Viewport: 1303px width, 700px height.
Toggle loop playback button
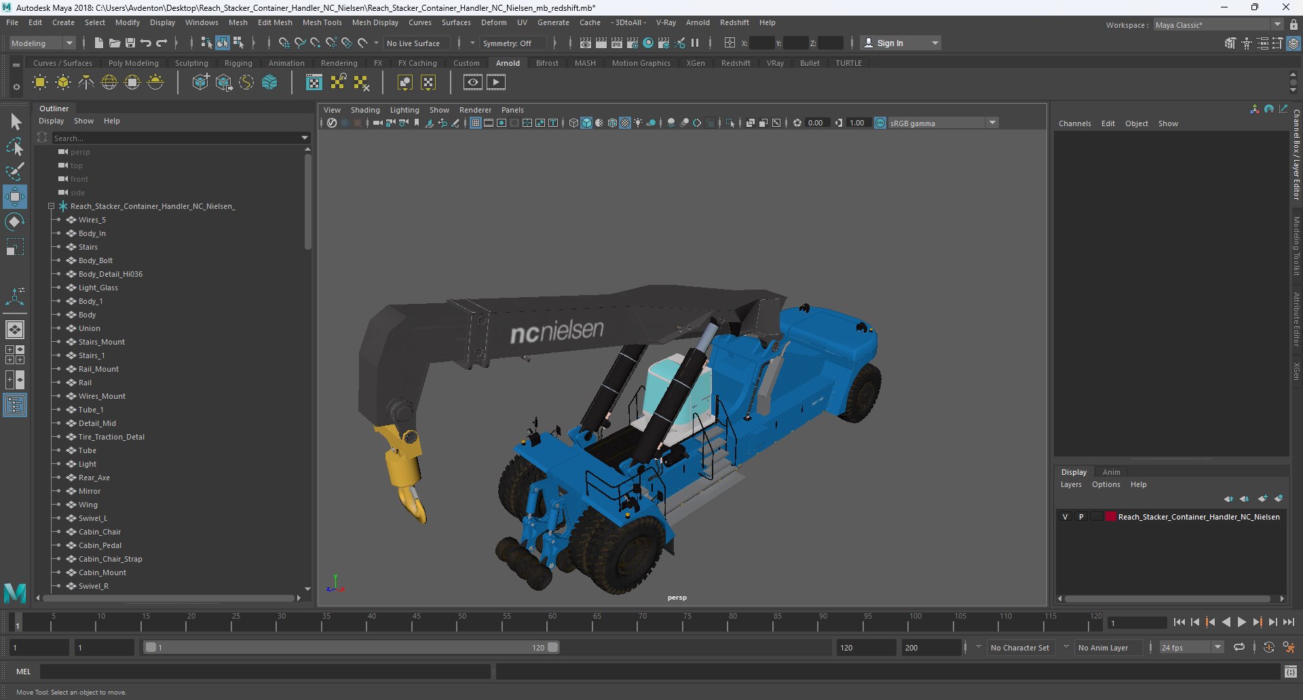tap(1239, 647)
